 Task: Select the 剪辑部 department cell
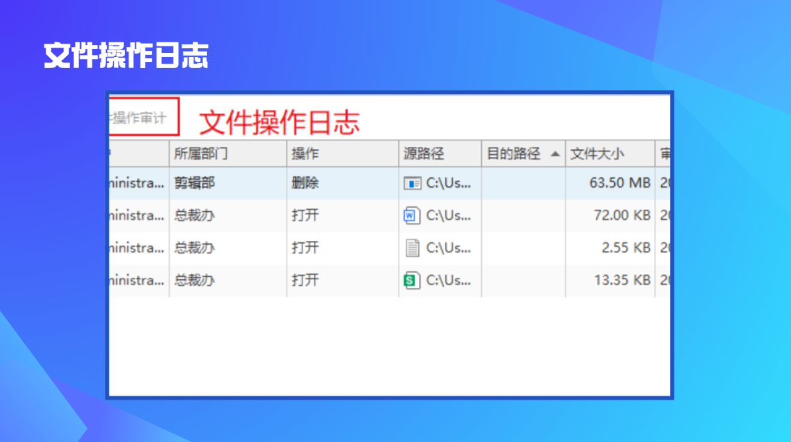[x=195, y=183]
